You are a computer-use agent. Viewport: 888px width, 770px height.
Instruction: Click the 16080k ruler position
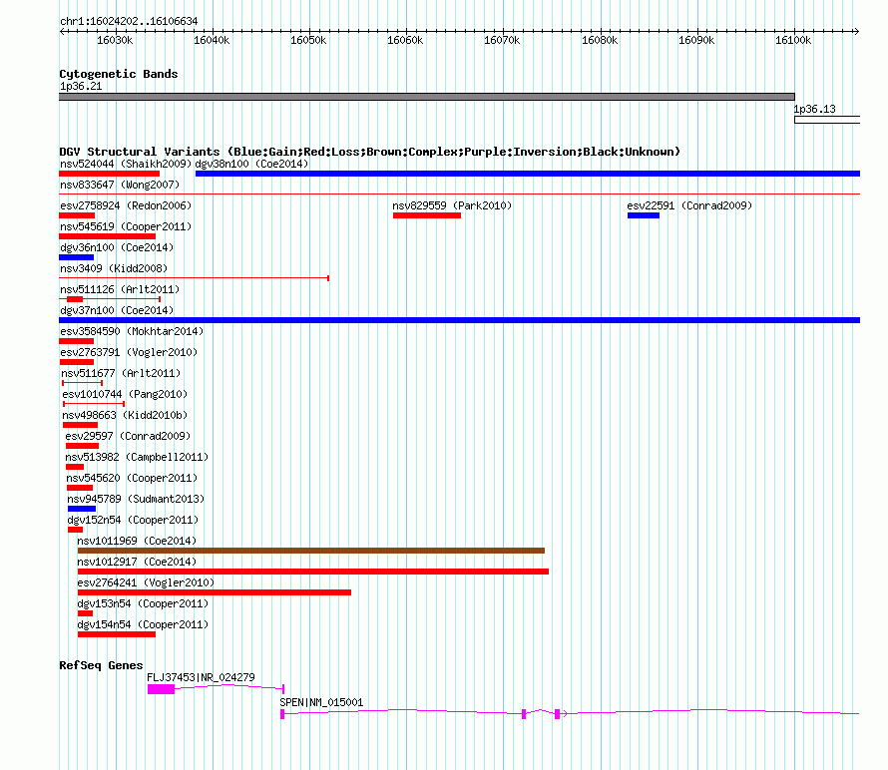click(x=600, y=40)
